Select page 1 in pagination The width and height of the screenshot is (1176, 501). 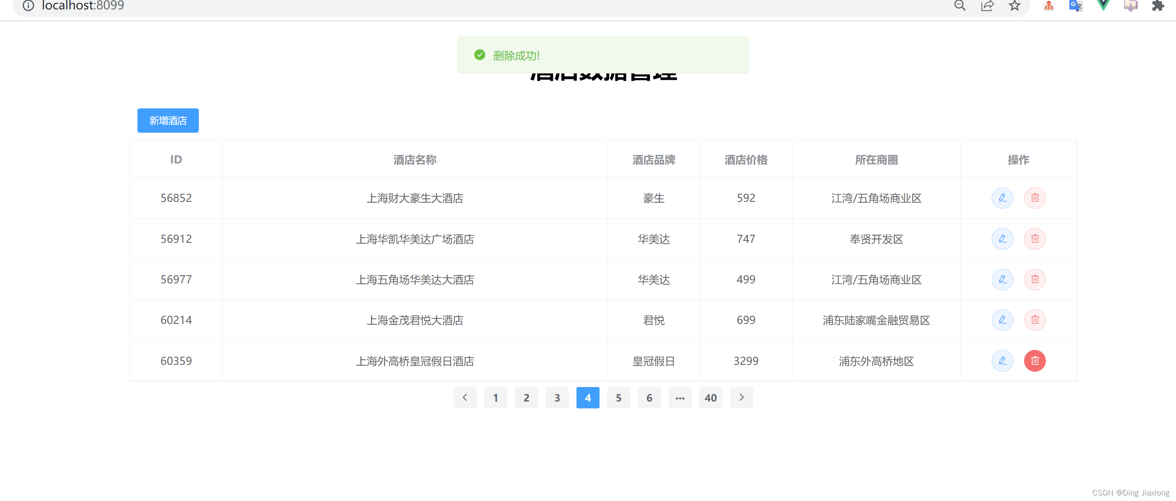tap(495, 398)
